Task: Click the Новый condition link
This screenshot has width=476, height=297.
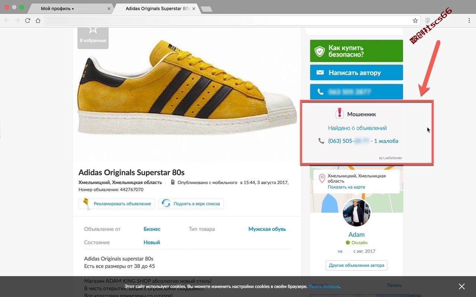Action: pos(152,242)
